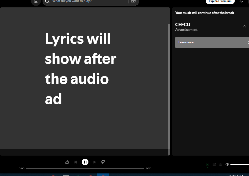Screen dimensions: 249x176
Task: Expand the Learn more chevron arrow
Action: pos(248,42)
